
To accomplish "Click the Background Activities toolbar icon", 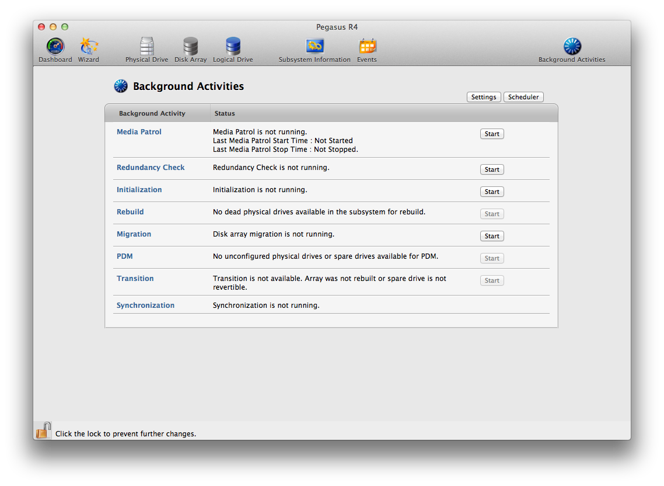I will coord(572,47).
